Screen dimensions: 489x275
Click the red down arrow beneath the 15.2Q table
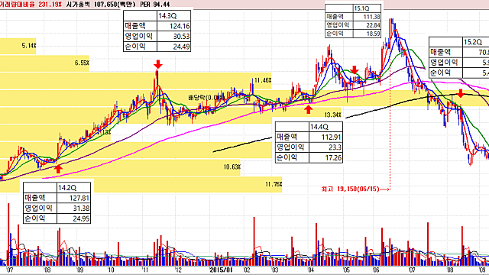(x=460, y=93)
